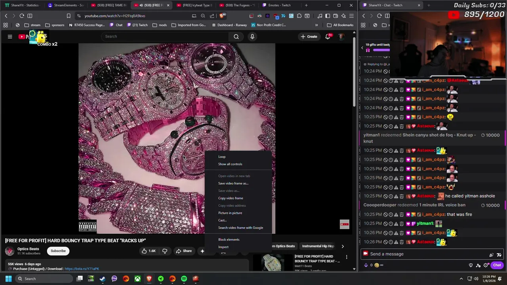Reload the Twitch chat window
The height and width of the screenshot is (285, 507).
coord(379,16)
